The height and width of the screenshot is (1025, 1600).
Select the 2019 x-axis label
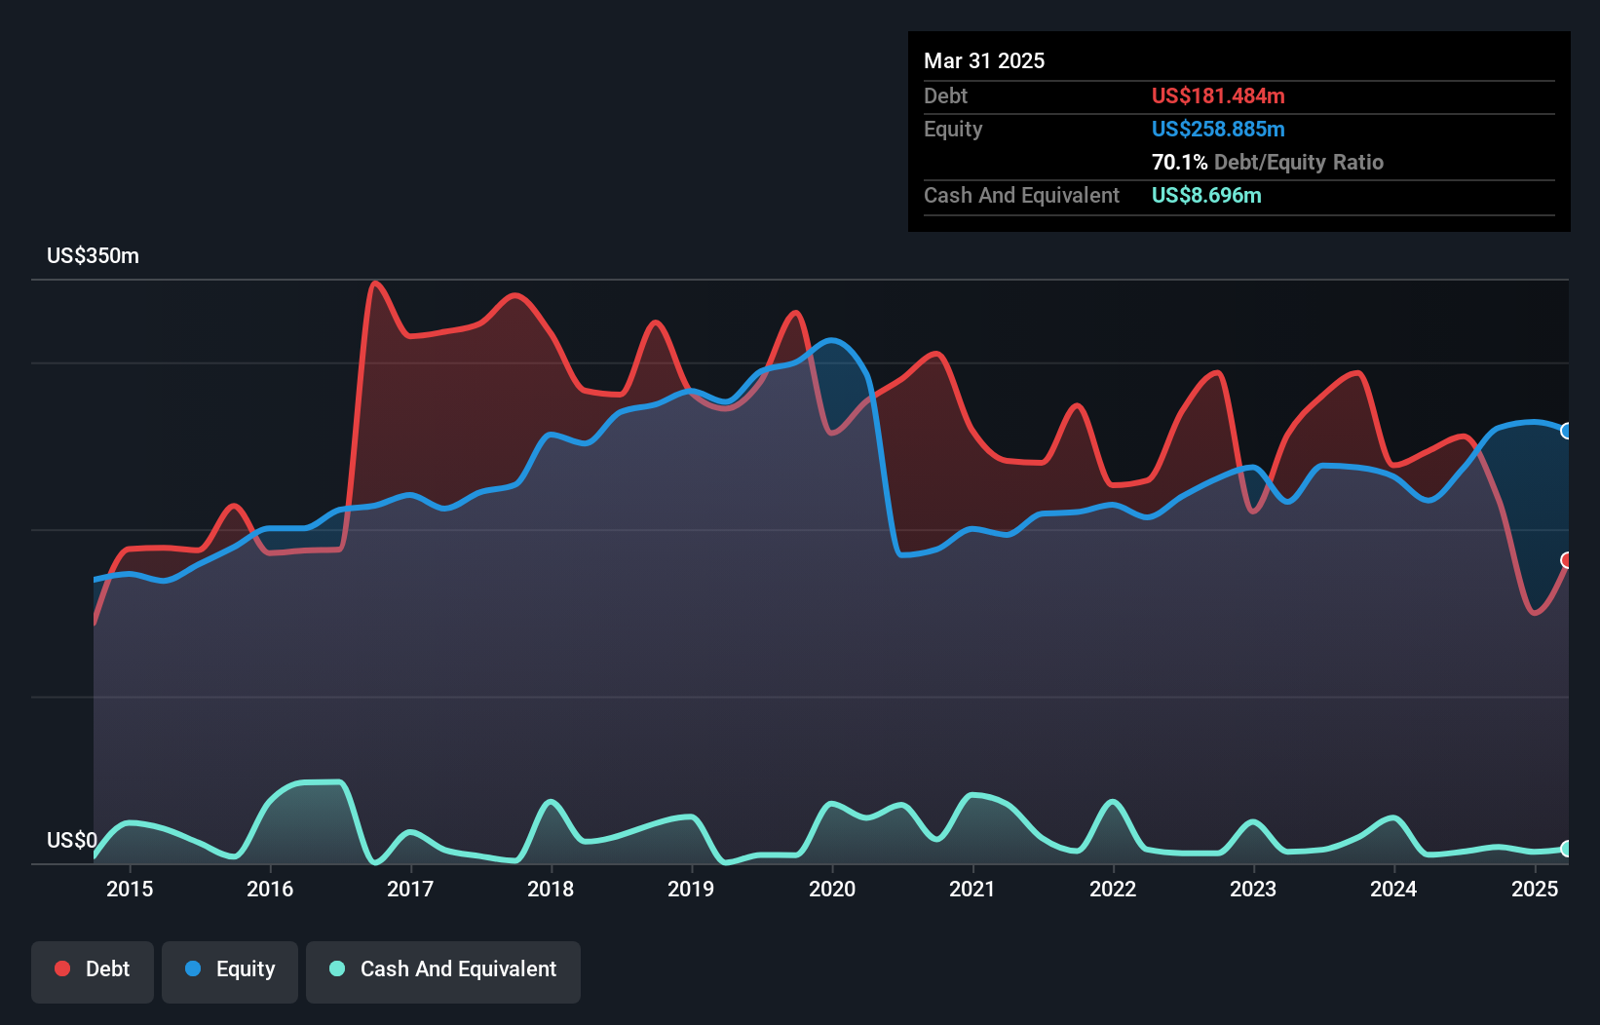[x=691, y=889]
